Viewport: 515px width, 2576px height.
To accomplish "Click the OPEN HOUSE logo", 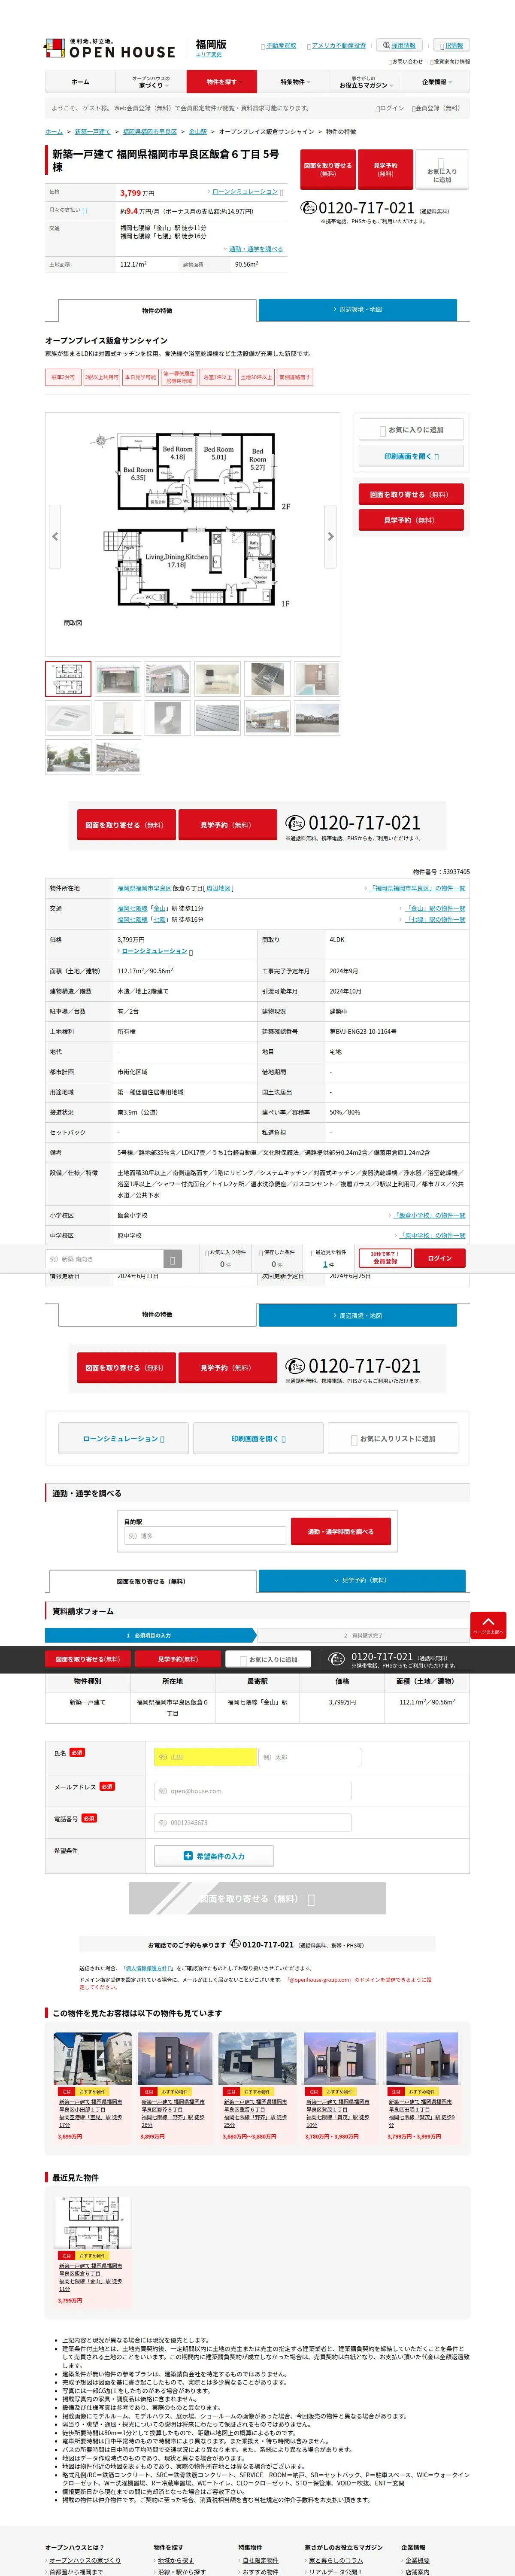I will [110, 49].
